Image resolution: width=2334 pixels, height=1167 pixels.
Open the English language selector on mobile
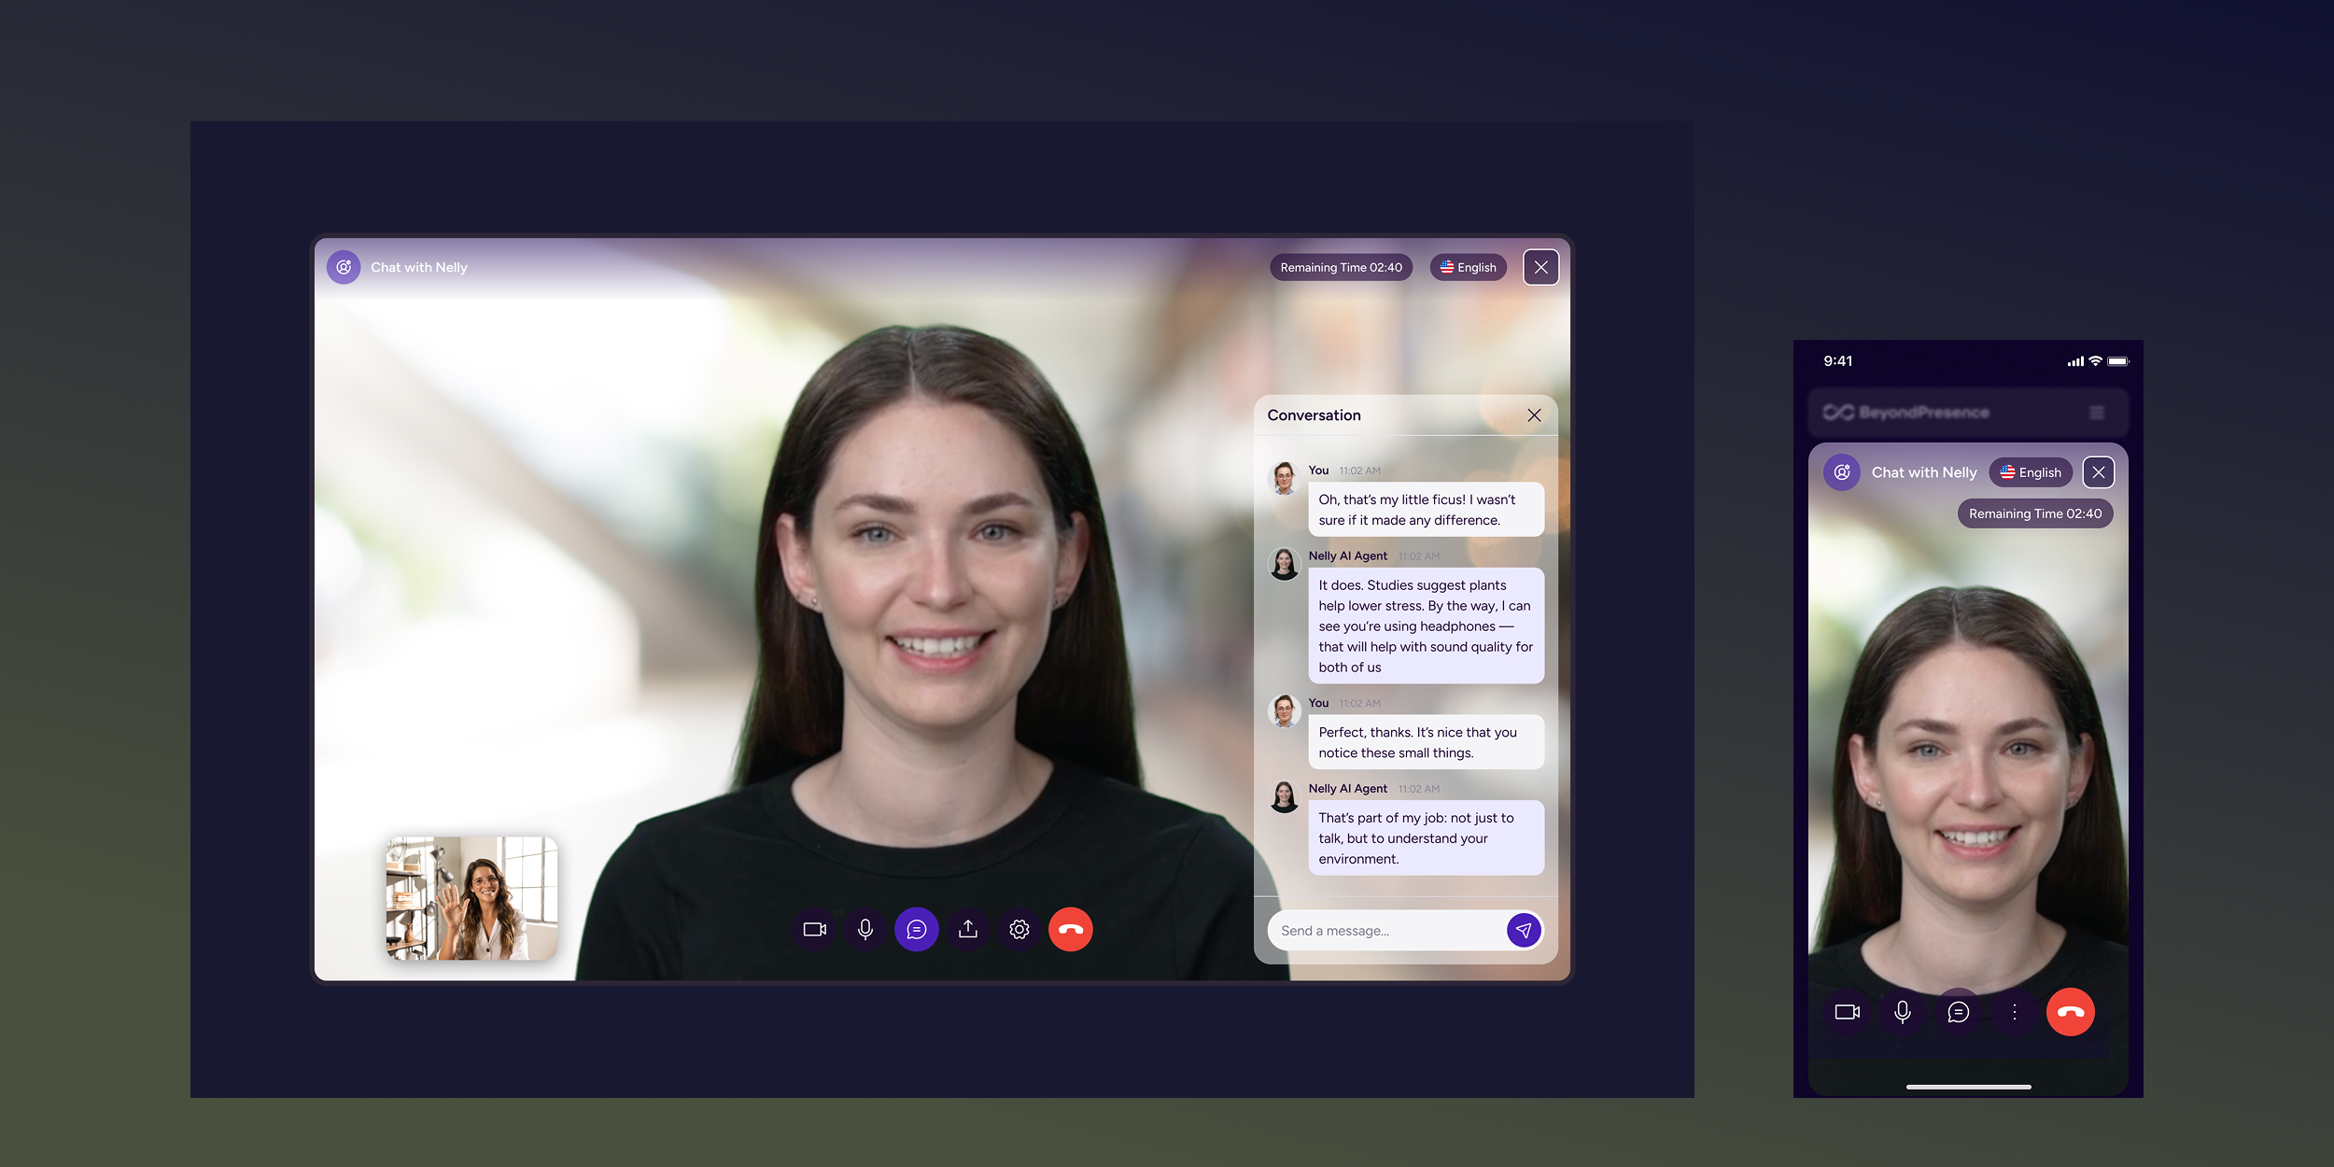pyautogui.click(x=2031, y=472)
